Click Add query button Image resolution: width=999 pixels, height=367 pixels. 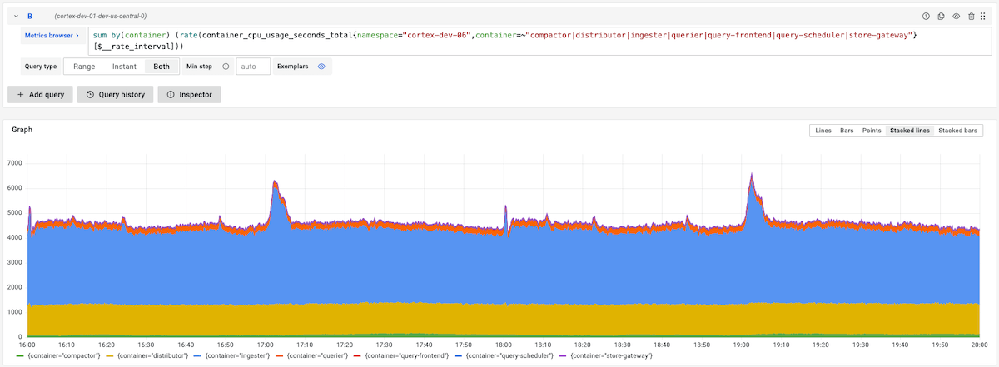click(x=40, y=95)
